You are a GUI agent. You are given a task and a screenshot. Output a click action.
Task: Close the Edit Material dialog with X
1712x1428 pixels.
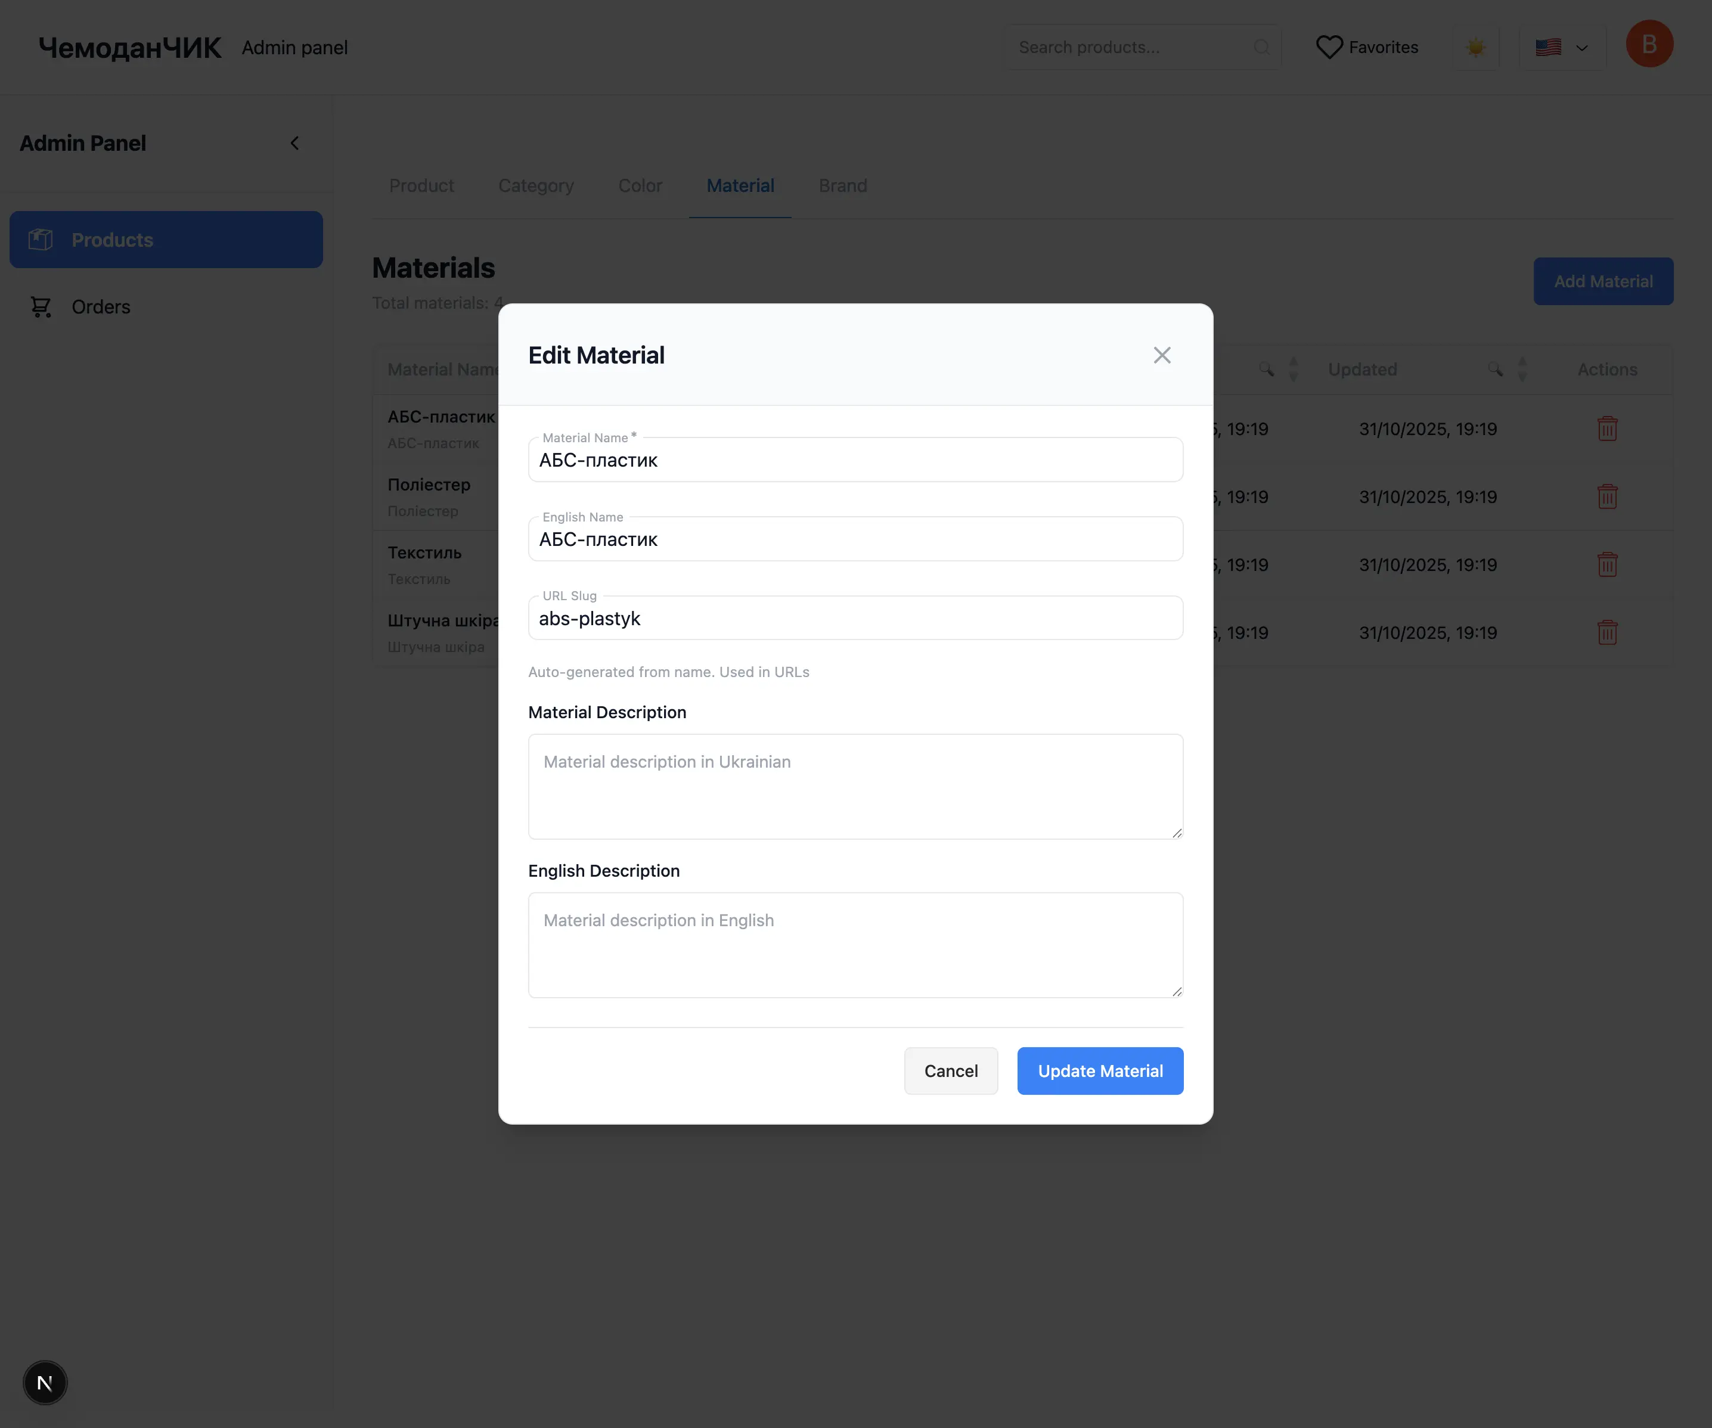point(1162,355)
